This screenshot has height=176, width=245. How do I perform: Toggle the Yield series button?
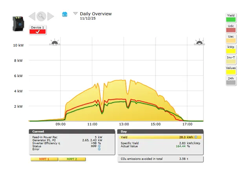231,18
